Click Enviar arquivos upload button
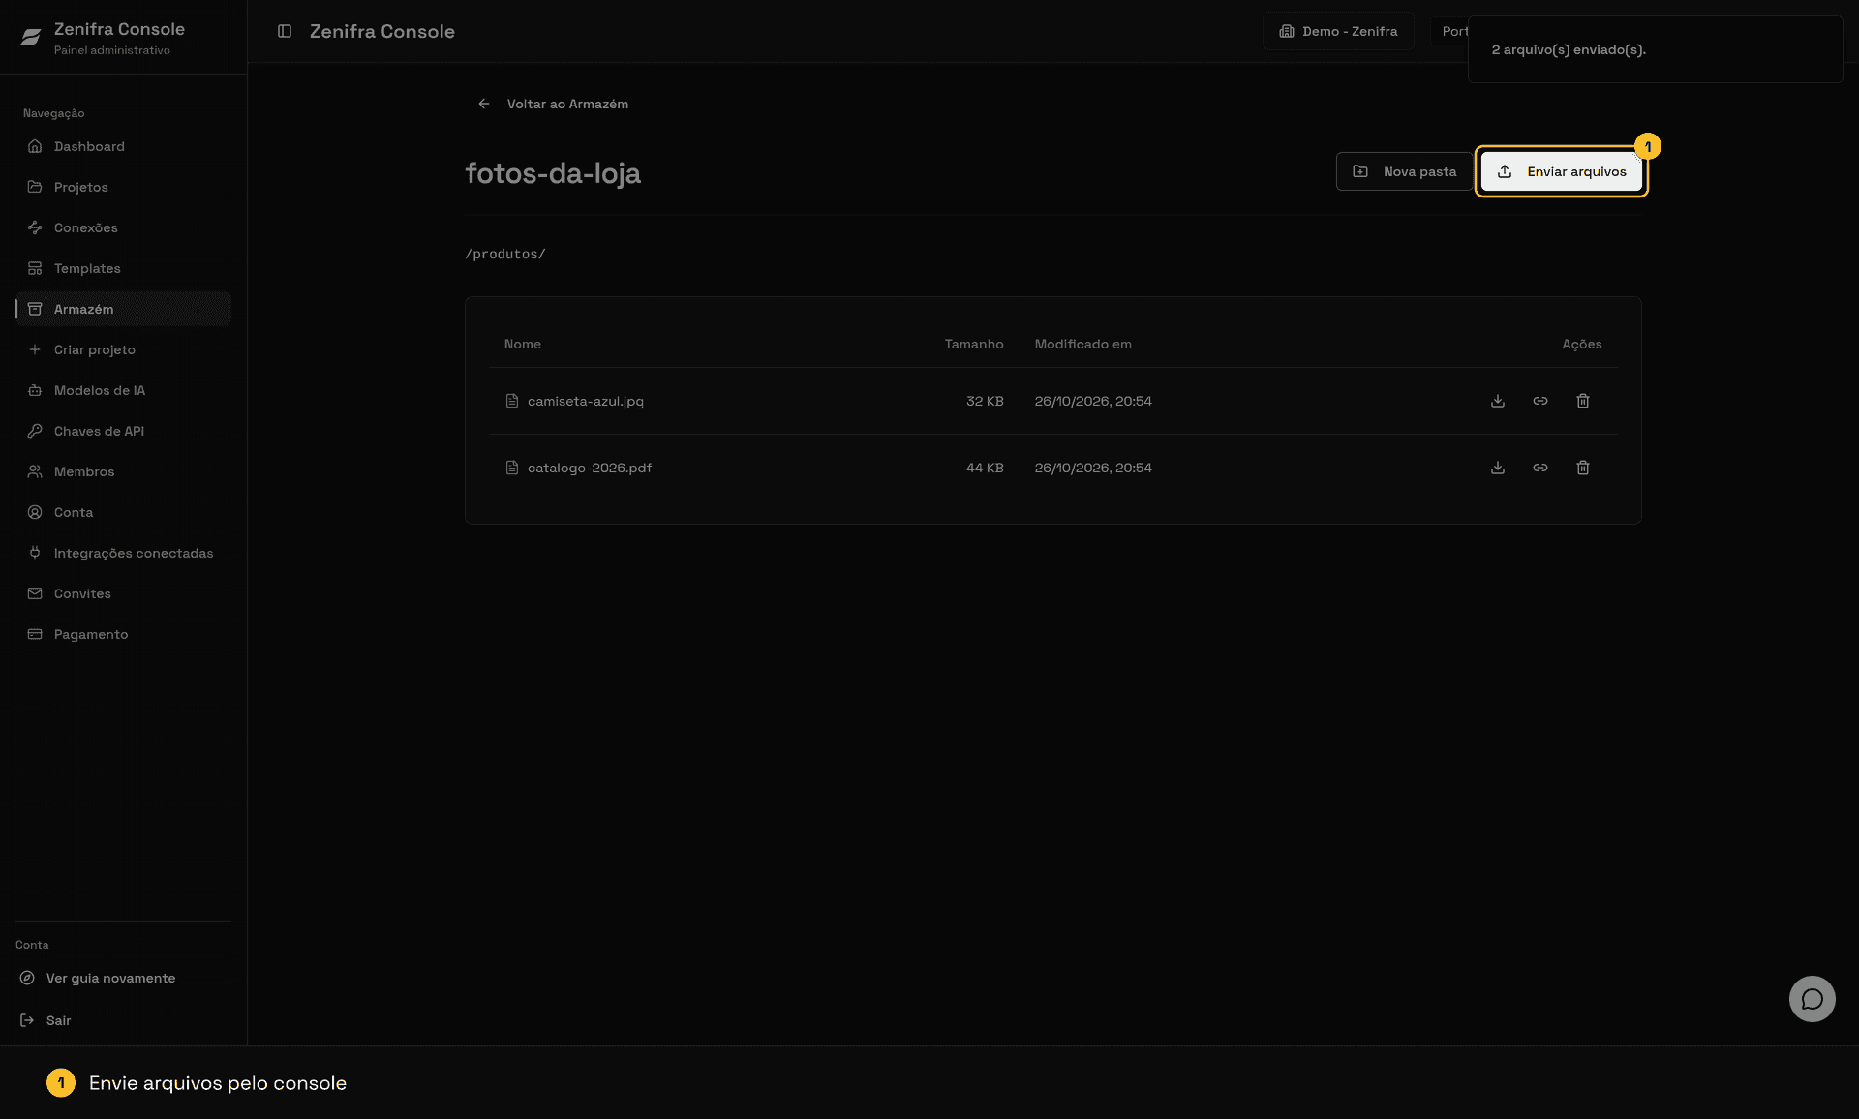The width and height of the screenshot is (1859, 1119). pos(1561,171)
